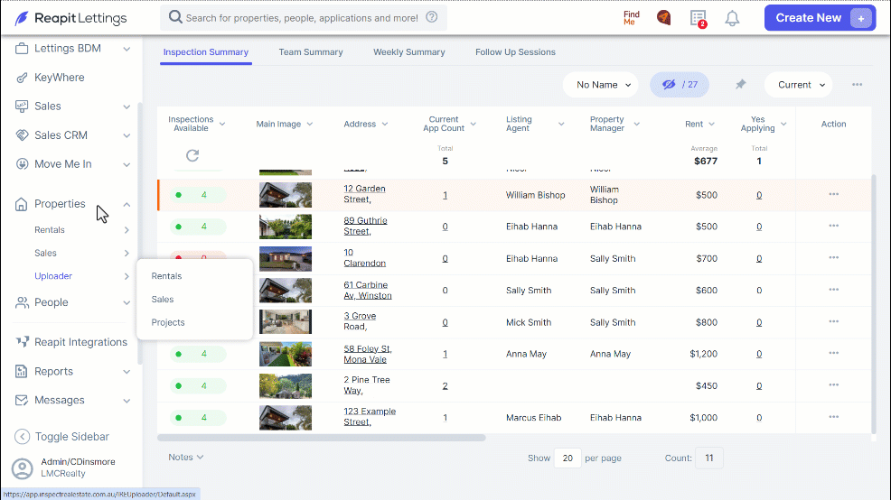The image size is (891, 500).
Task: Click the help icon in search bar
Action: click(432, 17)
